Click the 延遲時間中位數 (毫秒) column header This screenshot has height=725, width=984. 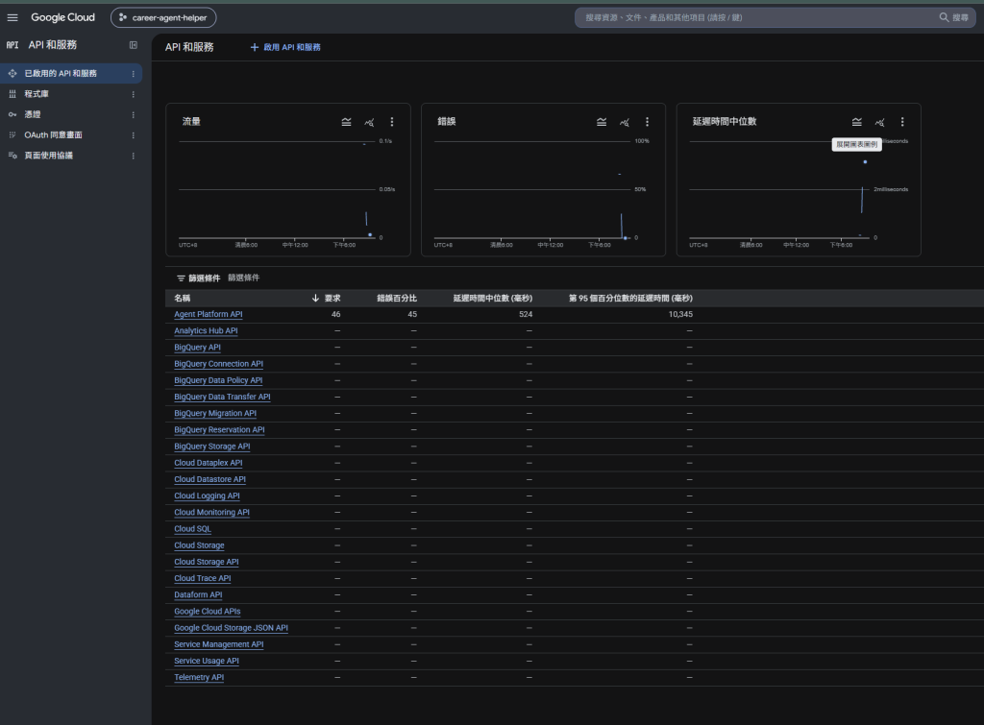click(493, 298)
